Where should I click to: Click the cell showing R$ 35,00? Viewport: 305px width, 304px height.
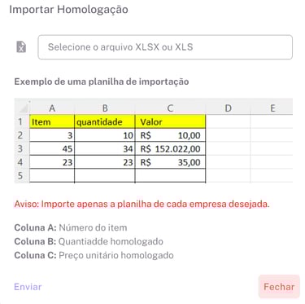coord(170,162)
